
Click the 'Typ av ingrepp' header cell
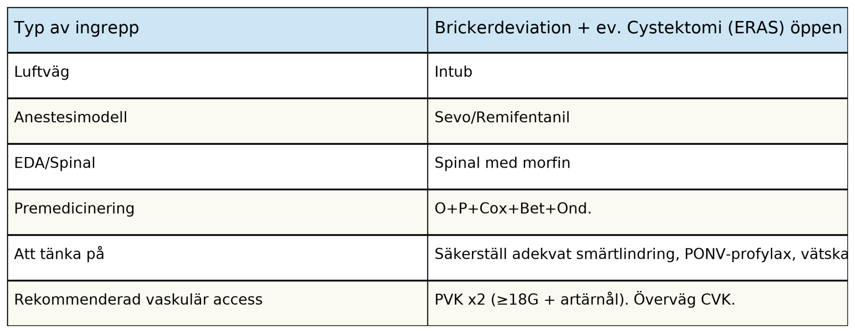coord(76,28)
